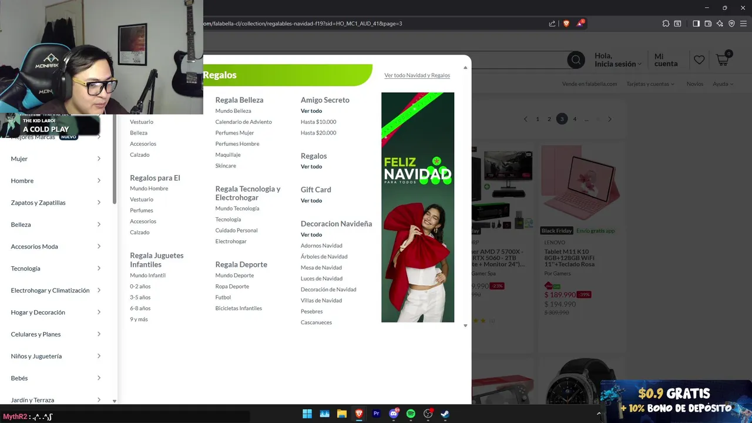Toggle the browser sidebar panel icon
Viewport: 752px width, 423px height.
coord(696,23)
